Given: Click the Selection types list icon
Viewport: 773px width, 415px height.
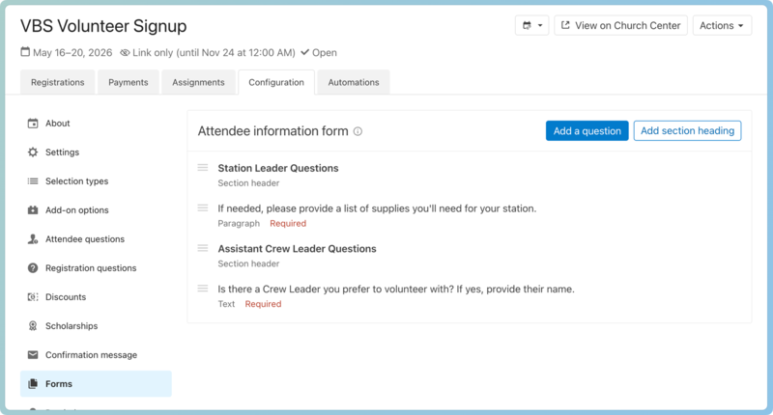Looking at the screenshot, I should [x=33, y=181].
